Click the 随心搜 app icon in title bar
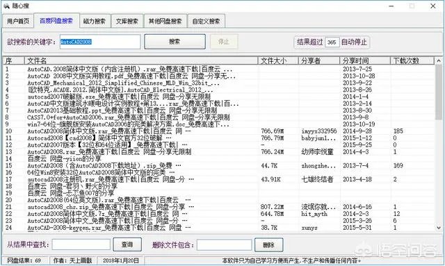 tap(6, 6)
